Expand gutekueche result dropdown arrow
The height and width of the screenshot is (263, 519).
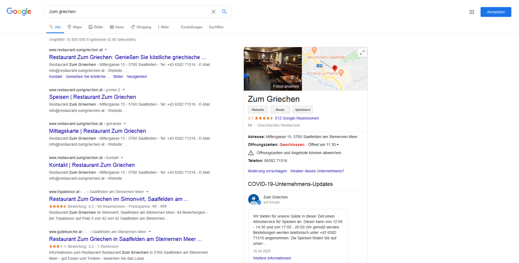point(150,232)
